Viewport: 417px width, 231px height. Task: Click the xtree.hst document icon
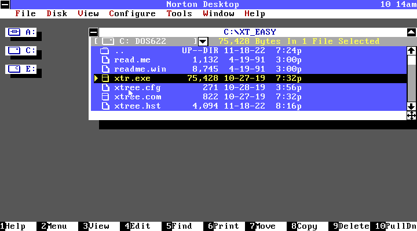pos(105,106)
